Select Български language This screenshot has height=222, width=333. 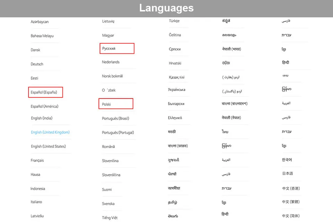[x=176, y=104]
